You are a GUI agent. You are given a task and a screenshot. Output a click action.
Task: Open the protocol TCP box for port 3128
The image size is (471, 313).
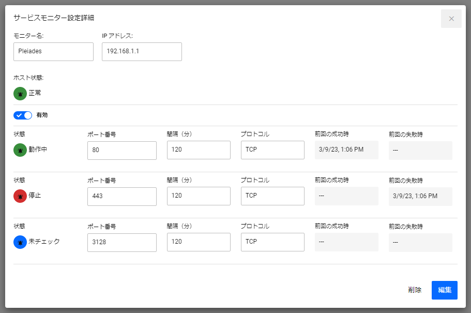pyautogui.click(x=272, y=242)
